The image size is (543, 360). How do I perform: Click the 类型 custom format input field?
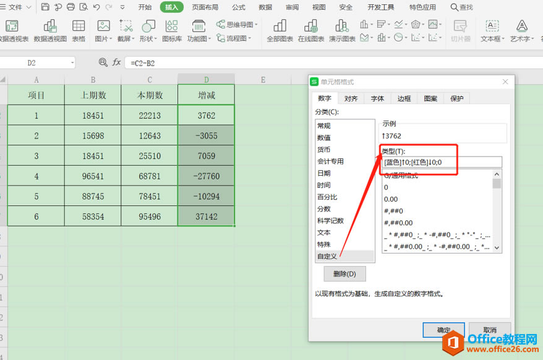[442, 162]
